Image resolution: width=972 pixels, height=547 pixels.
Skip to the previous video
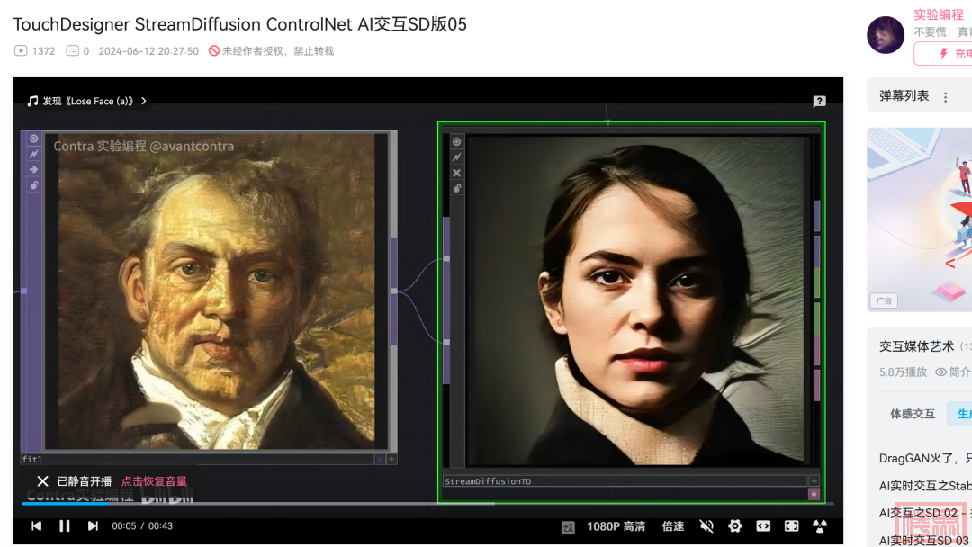37,526
